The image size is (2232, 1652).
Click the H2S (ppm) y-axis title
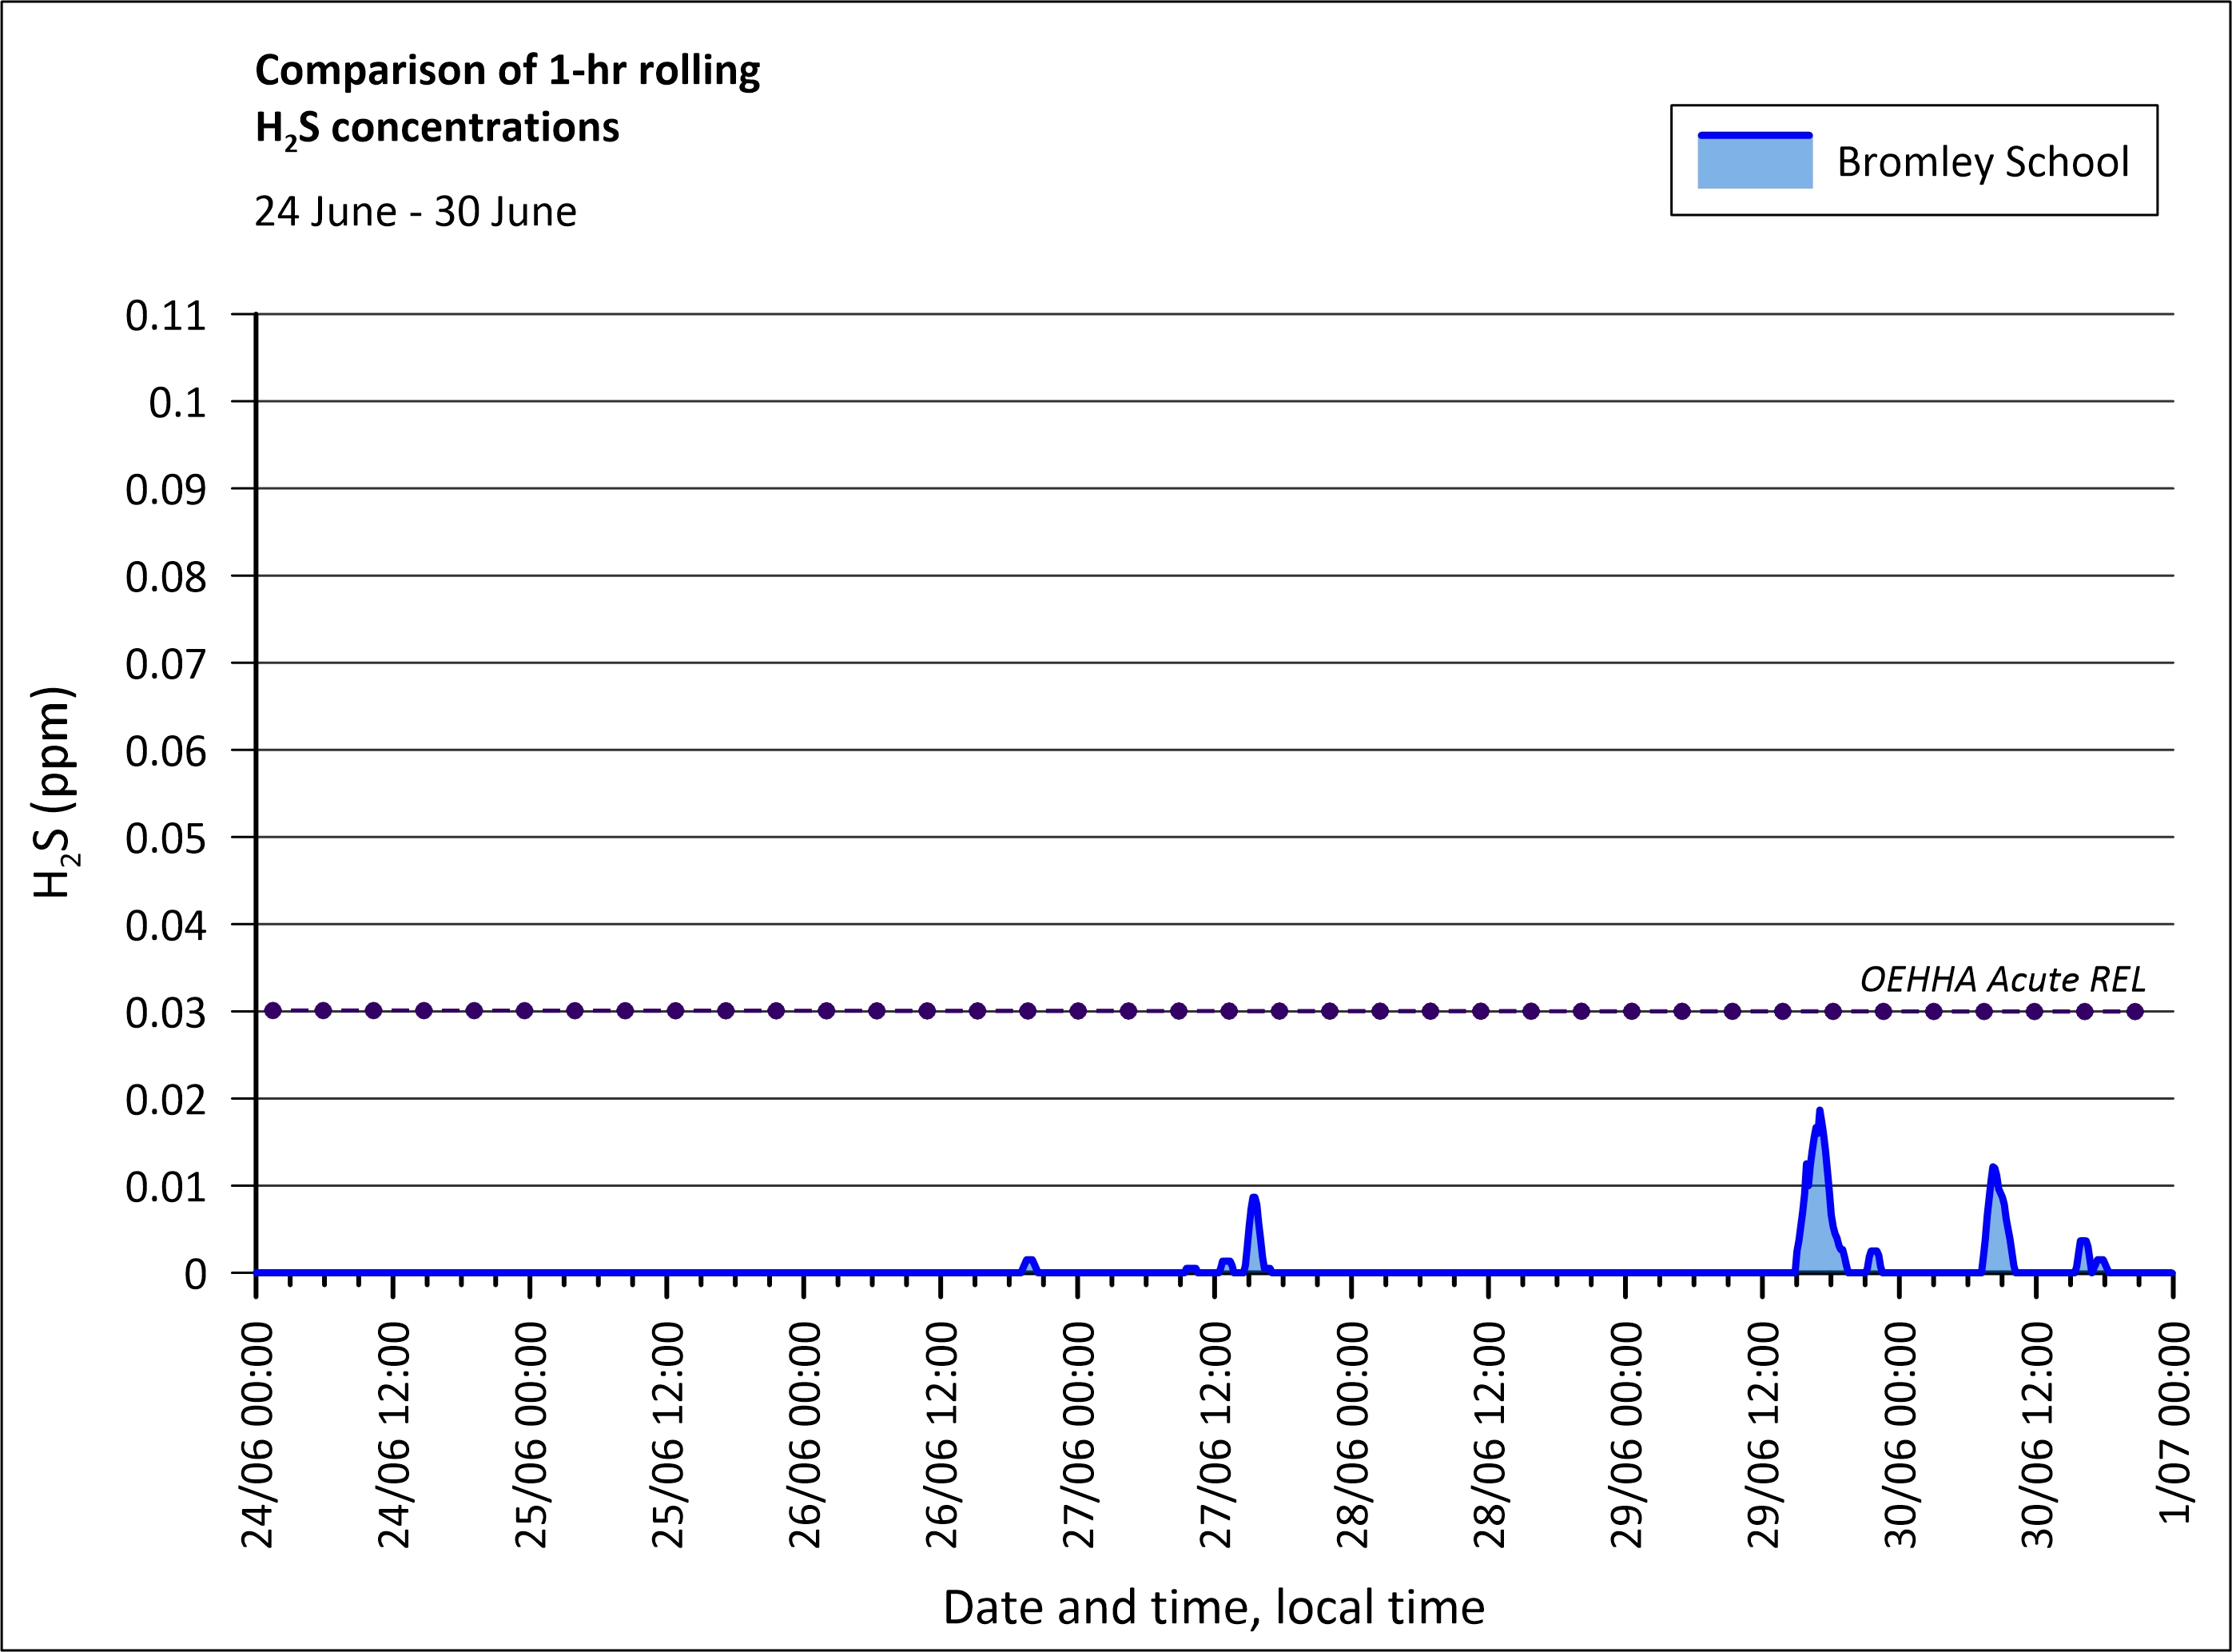pyautogui.click(x=54, y=792)
